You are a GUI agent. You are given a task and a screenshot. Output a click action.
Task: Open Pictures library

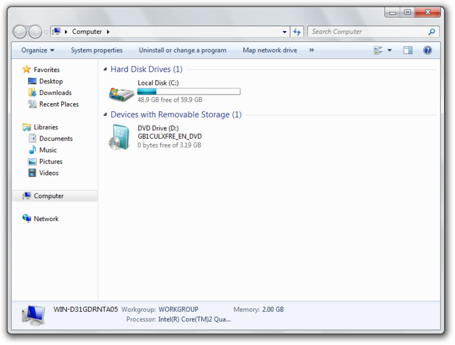(x=51, y=161)
